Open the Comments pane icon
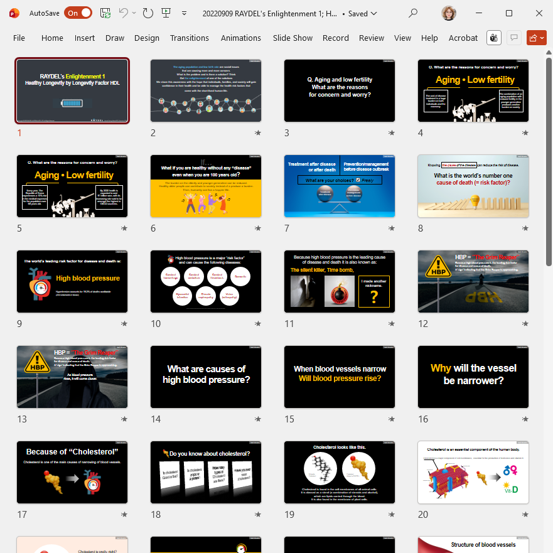 (514, 38)
